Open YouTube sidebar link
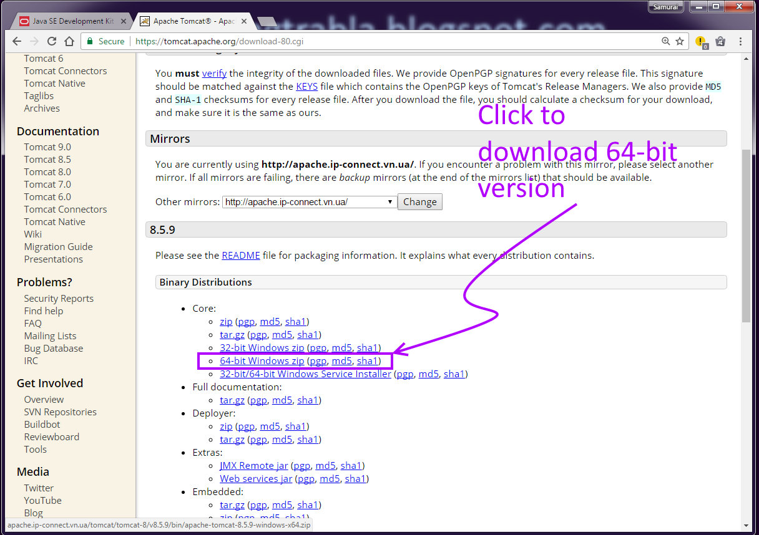 tap(43, 501)
